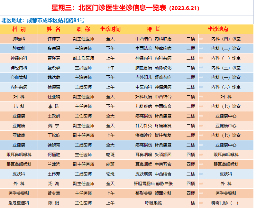
Task: Click the location 内科（四）诊室
Action: tap(226, 39)
